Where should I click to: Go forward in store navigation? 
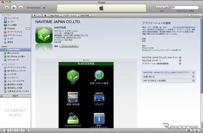click(39, 15)
